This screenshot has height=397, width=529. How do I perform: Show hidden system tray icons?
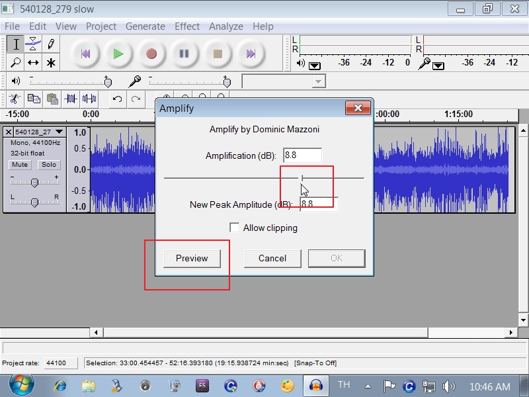[x=368, y=386]
